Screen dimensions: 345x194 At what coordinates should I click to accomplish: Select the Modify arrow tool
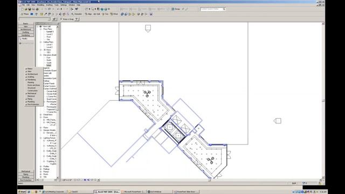pos(26,39)
